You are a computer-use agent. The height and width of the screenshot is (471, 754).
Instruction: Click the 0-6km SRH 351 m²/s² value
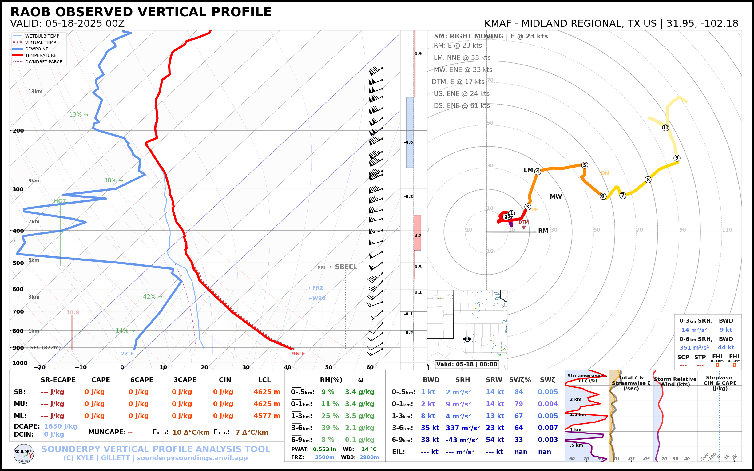[694, 347]
